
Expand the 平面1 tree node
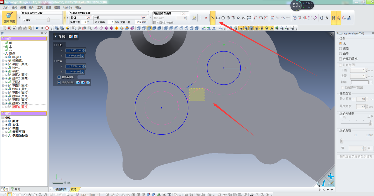pyautogui.click(x=3, y=71)
